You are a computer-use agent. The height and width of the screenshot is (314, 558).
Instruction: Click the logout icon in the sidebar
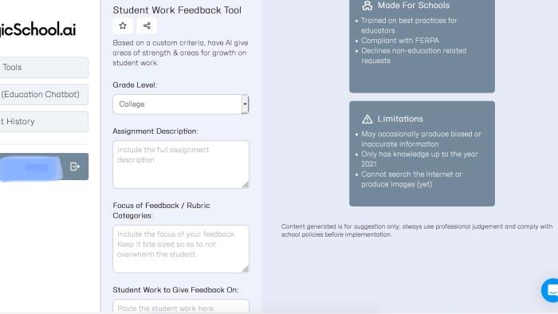75,167
